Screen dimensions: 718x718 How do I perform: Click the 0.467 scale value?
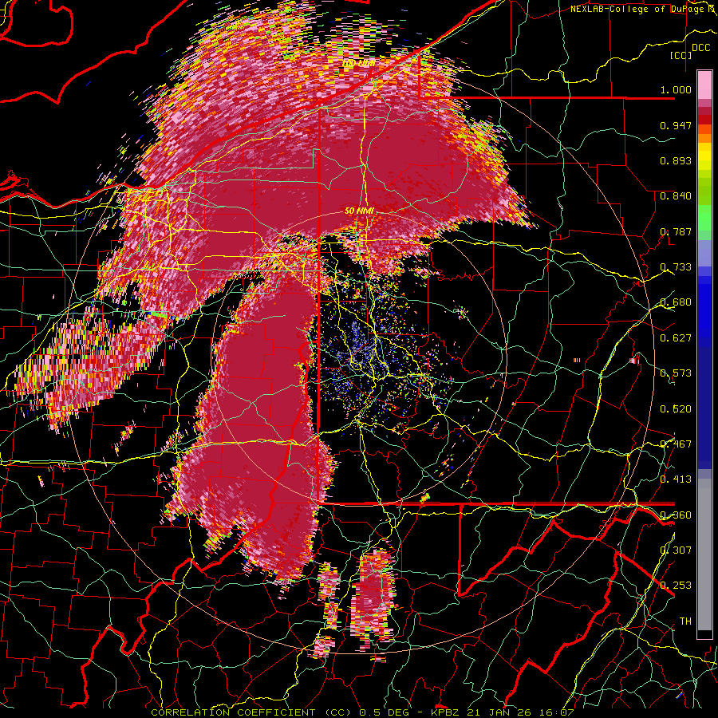pos(676,444)
